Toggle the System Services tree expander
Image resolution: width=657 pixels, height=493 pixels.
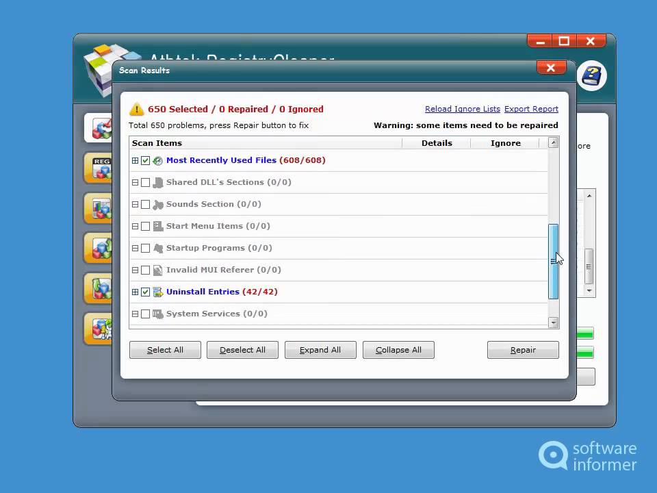tap(135, 314)
